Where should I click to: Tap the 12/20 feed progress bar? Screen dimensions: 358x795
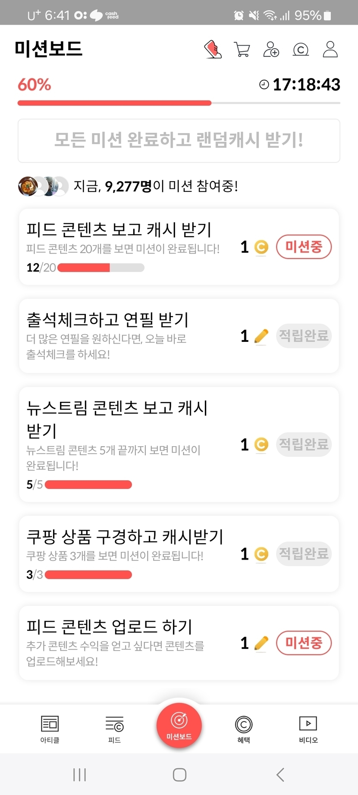point(100,268)
